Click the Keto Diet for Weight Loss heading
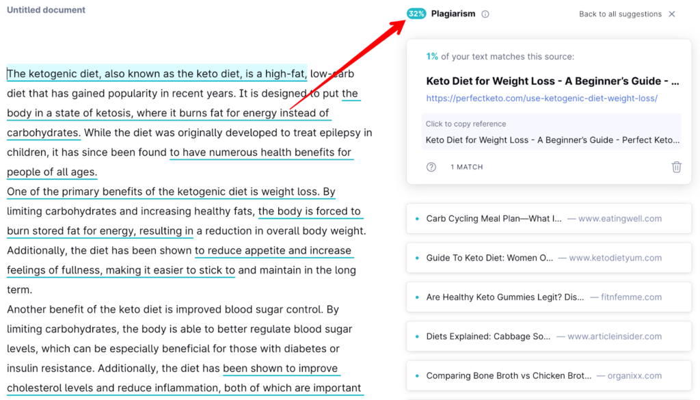 552,81
